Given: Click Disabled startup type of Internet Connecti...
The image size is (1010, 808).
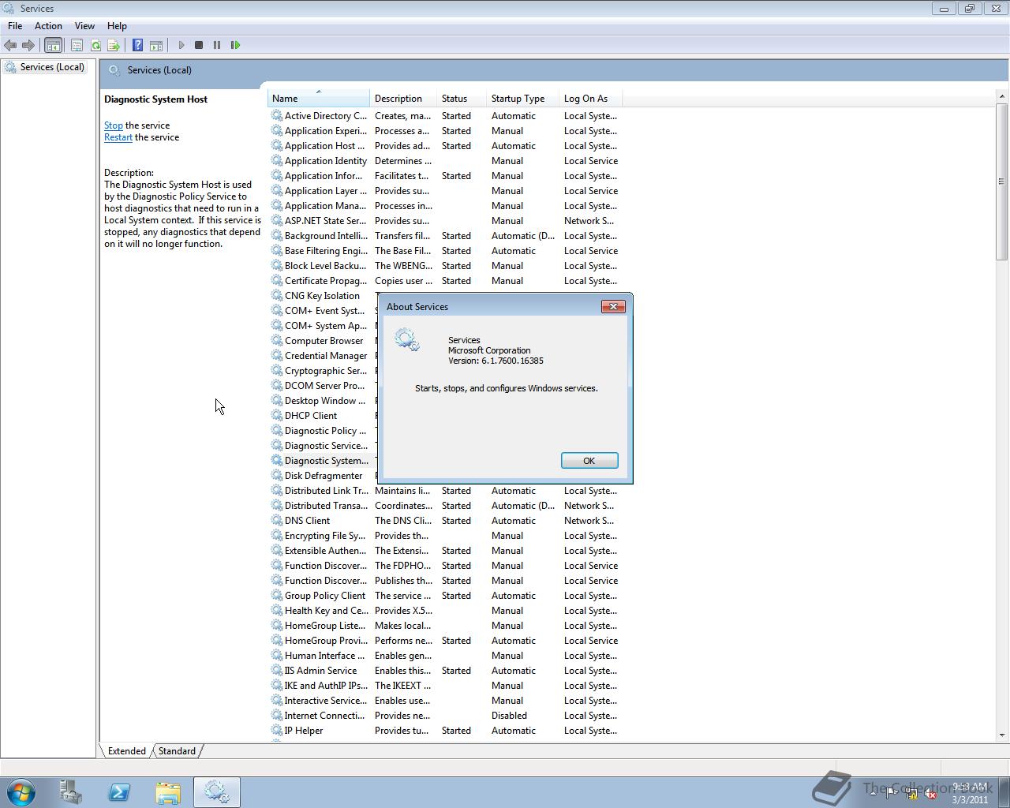Looking at the screenshot, I should pos(509,716).
